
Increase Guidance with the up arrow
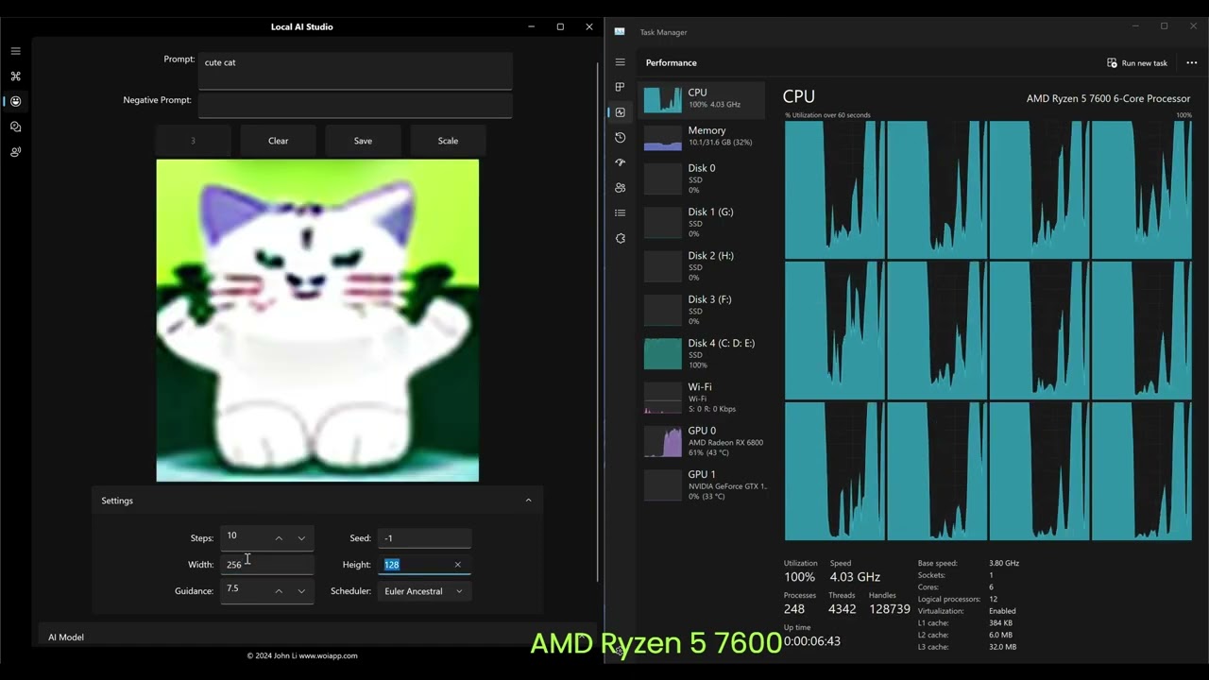pyautogui.click(x=279, y=591)
